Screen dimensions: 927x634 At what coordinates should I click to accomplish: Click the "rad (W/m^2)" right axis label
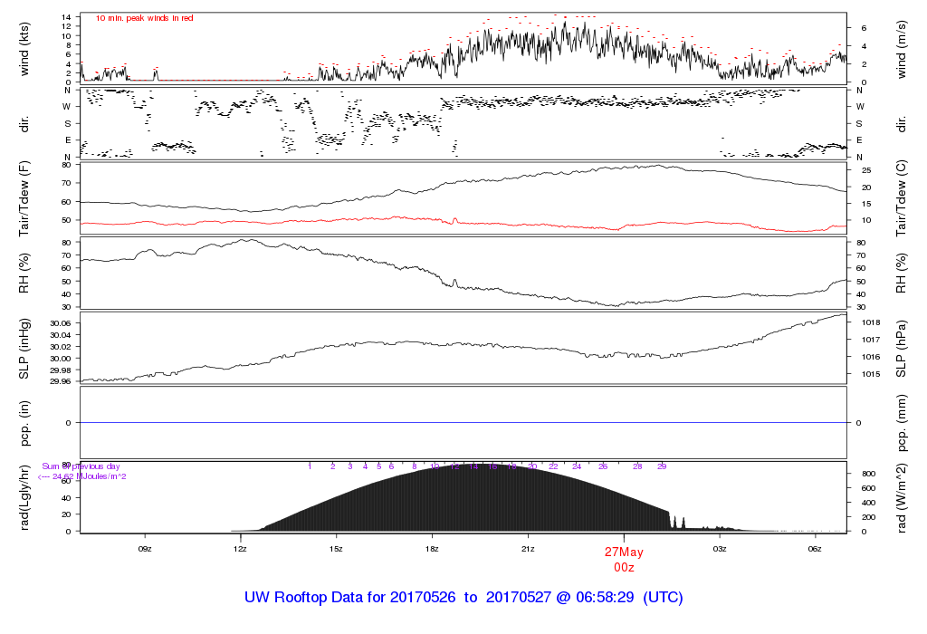click(902, 498)
